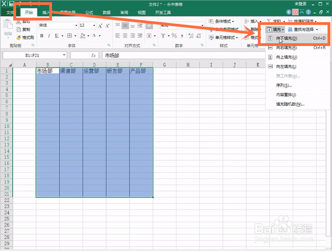Open Find and Select (查找与选择)
The height and width of the screenshot is (251, 332).
click(x=303, y=29)
